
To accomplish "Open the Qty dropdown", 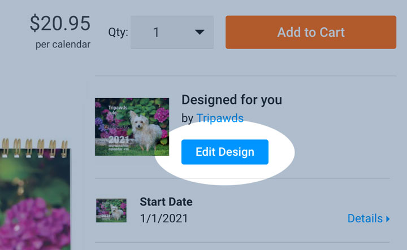I will (x=172, y=32).
